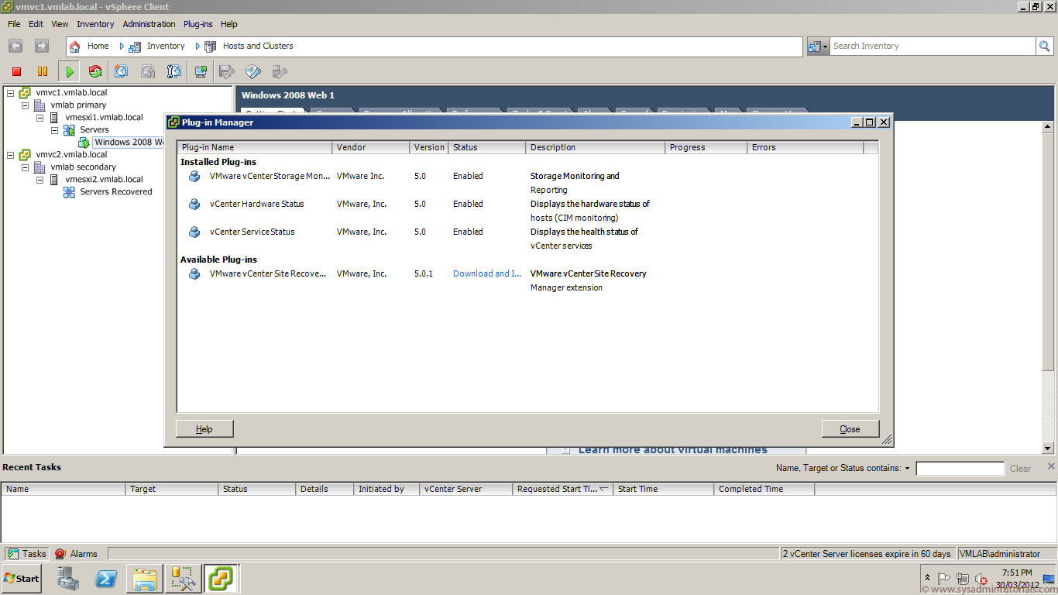The image size is (1058, 595).
Task: Click the Forward navigation arrow
Action: pos(42,46)
